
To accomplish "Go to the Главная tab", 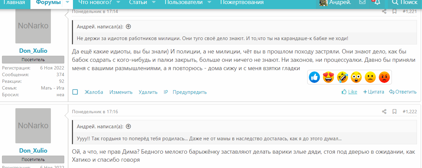I will pos(14,3).
